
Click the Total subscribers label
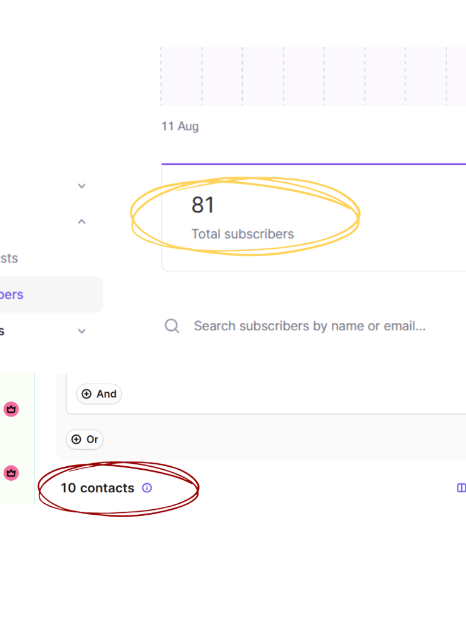(x=243, y=234)
